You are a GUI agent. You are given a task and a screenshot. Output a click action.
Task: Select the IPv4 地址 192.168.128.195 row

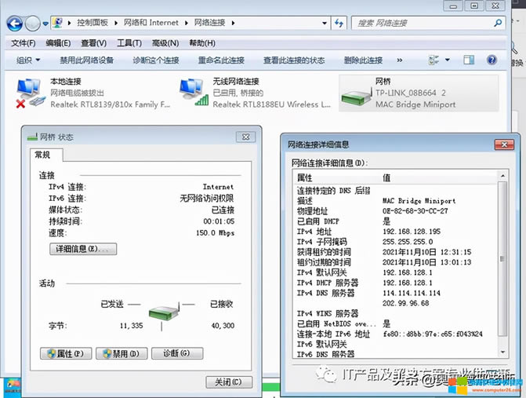point(396,232)
